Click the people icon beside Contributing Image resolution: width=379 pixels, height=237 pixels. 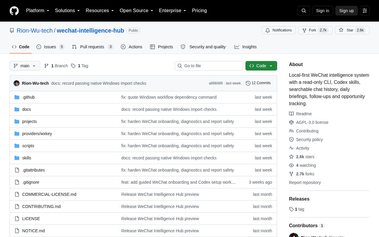(x=291, y=131)
